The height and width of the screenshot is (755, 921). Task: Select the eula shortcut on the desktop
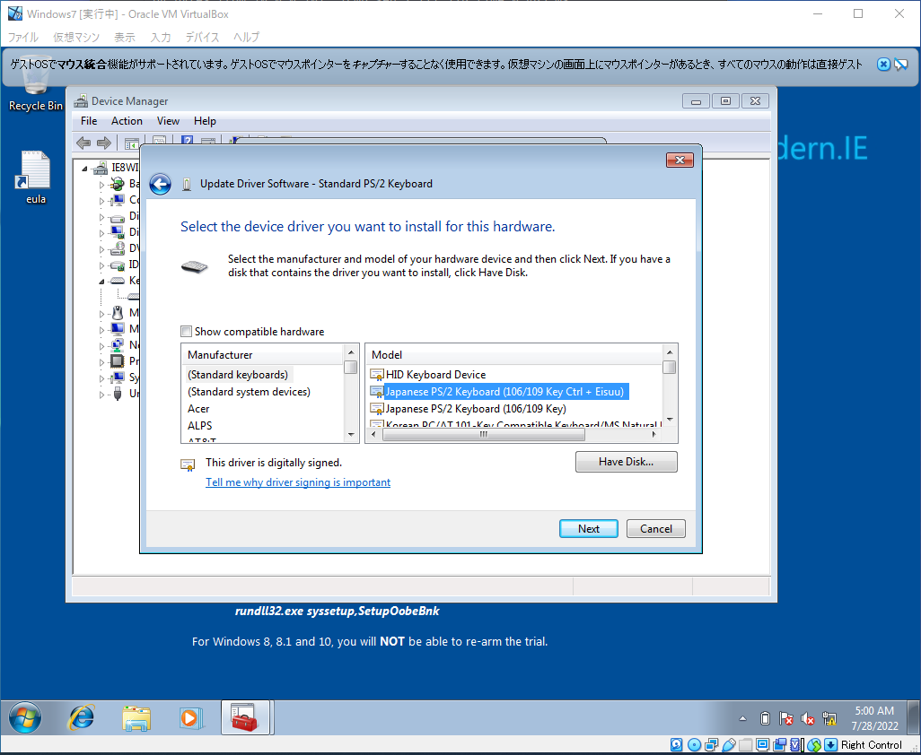coord(35,178)
